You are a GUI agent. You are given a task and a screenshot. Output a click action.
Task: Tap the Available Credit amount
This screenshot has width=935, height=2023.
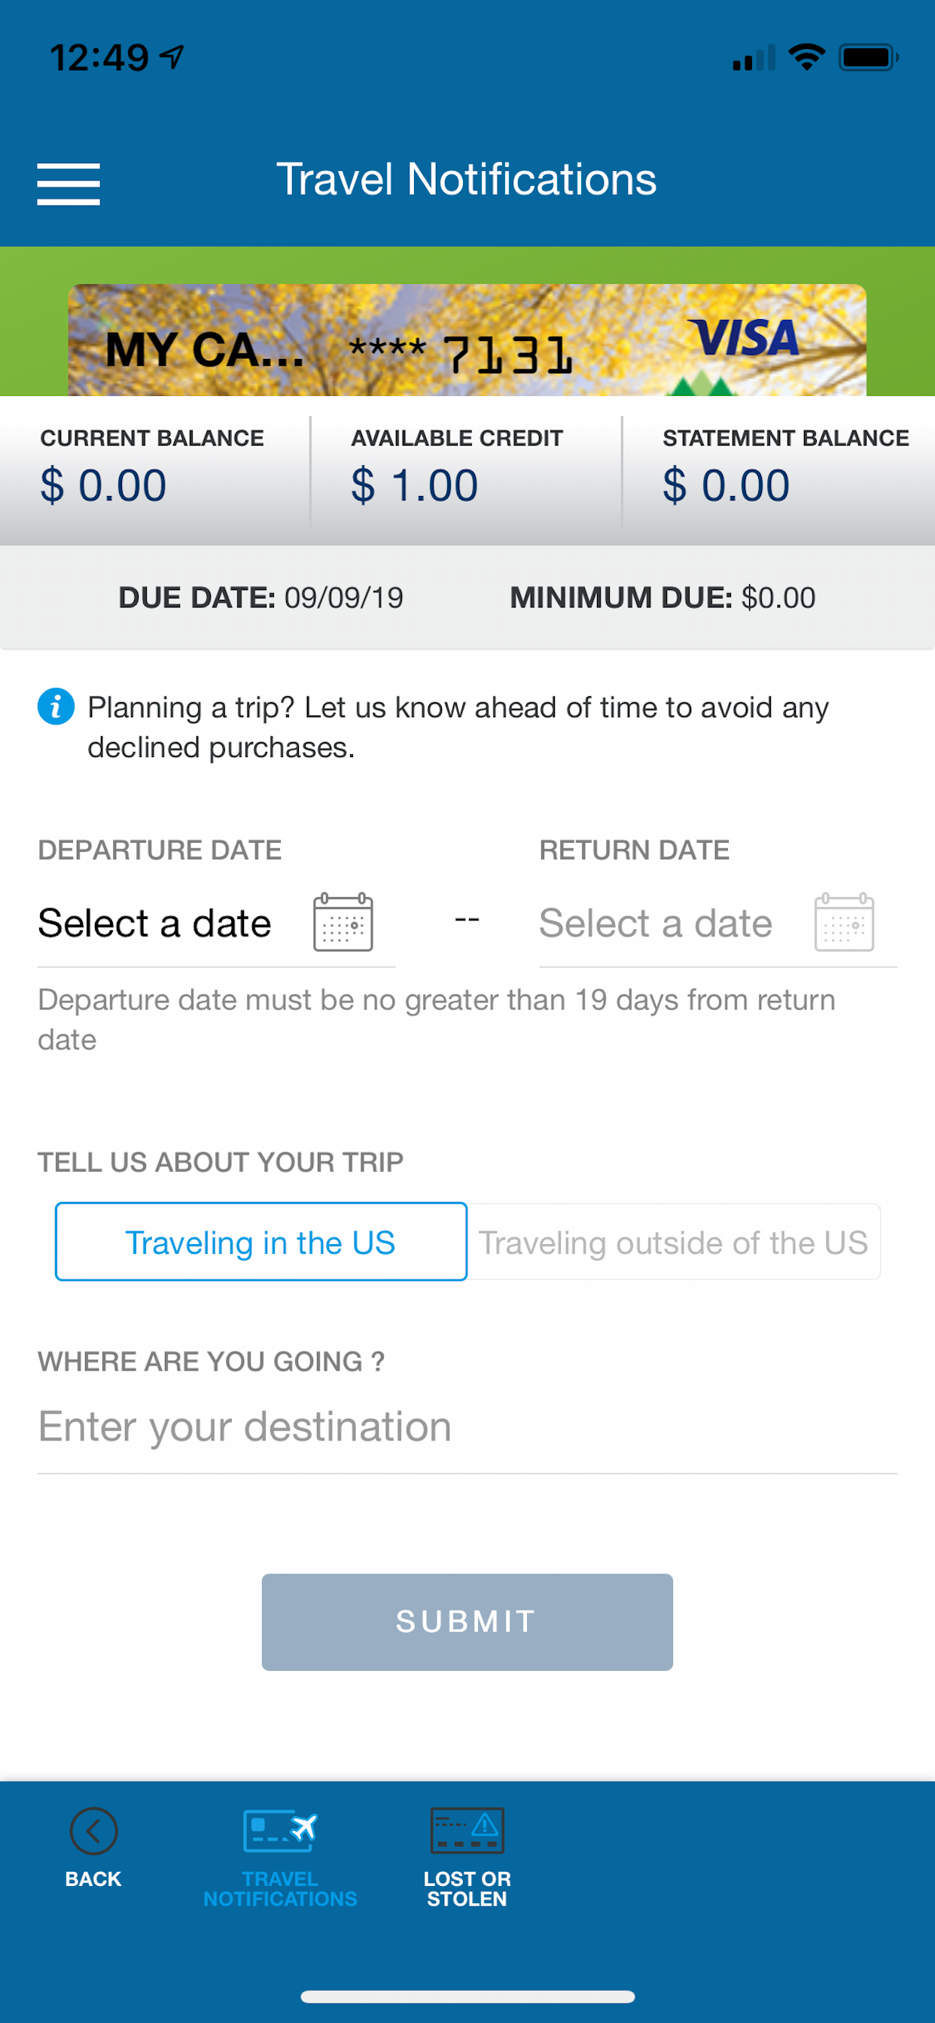pyautogui.click(x=415, y=485)
